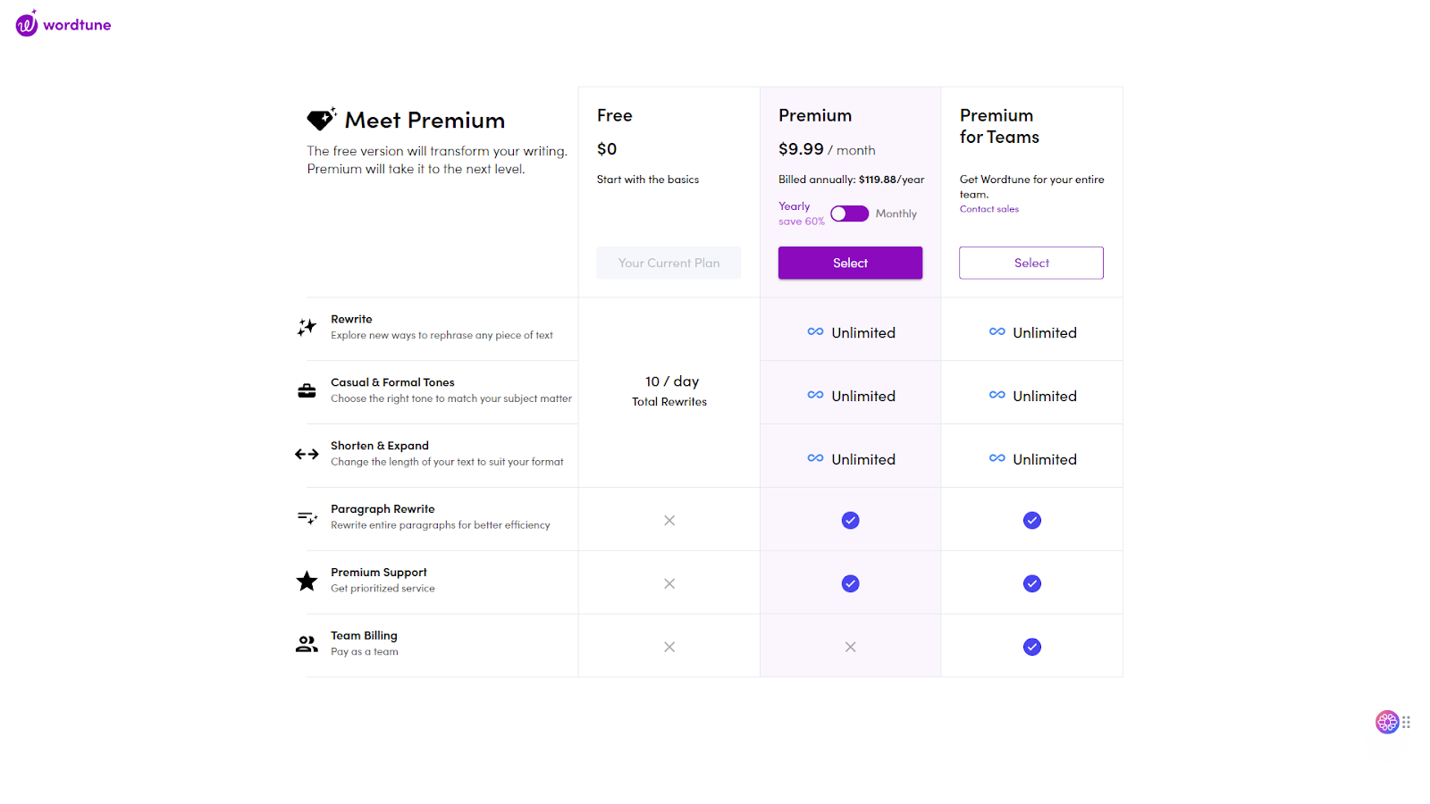Image resolution: width=1430 pixels, height=804 pixels.
Task: Click the Premium for Teams title
Action: coord(999,126)
